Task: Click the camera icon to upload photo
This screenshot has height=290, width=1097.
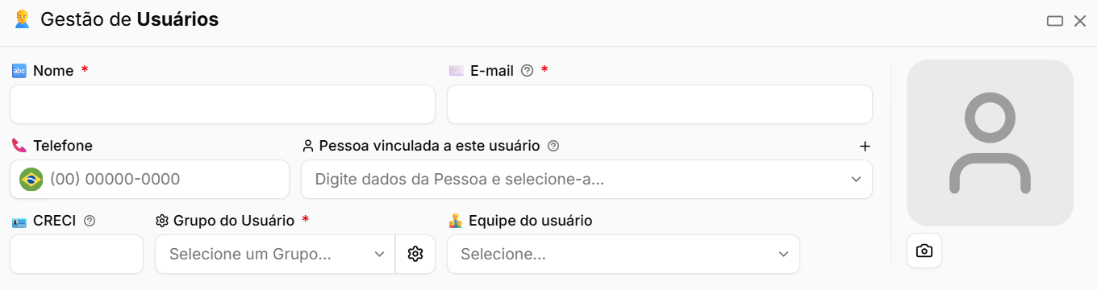Action: pyautogui.click(x=924, y=251)
